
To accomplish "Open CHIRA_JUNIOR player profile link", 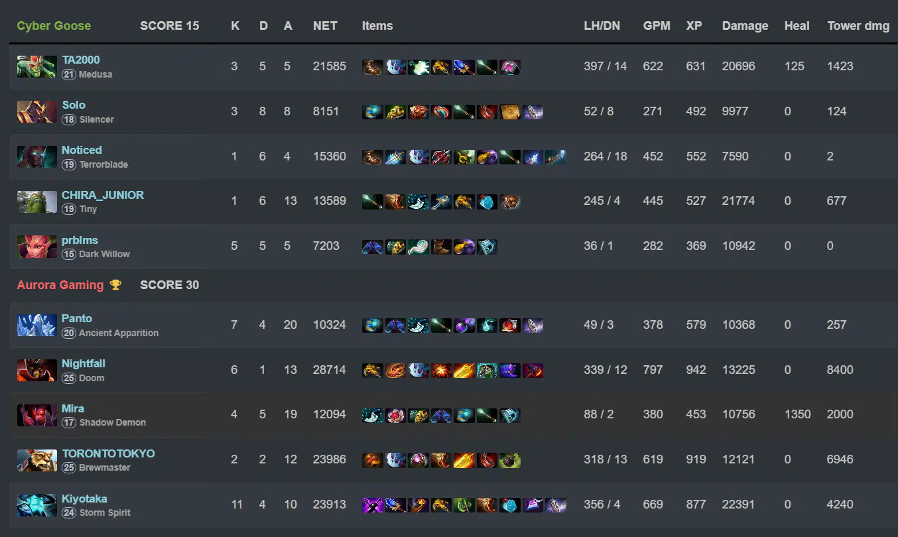I will [103, 195].
